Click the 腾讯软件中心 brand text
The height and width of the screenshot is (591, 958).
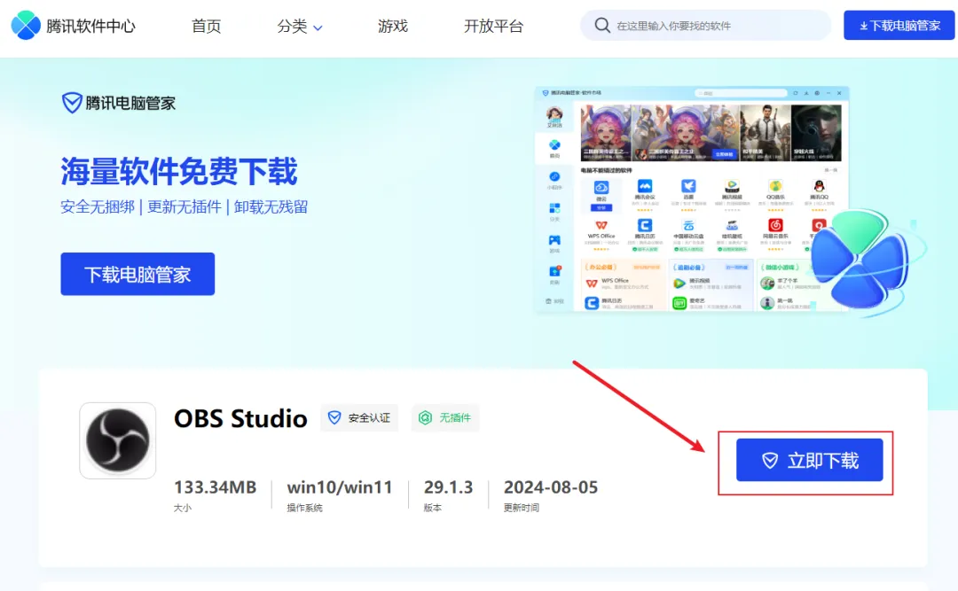click(90, 27)
